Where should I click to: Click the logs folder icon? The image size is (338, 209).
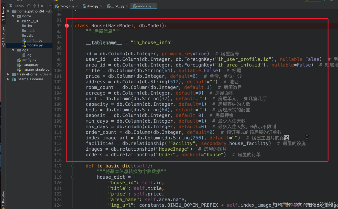[19, 50]
